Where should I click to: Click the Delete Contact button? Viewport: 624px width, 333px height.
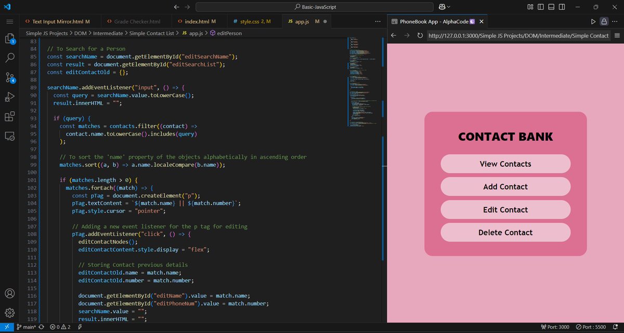(505, 232)
